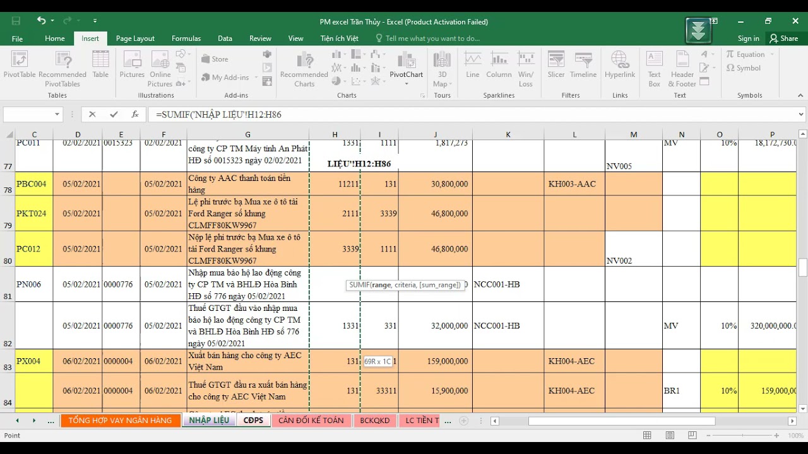Select the CĐPS sheet tab

(253, 421)
